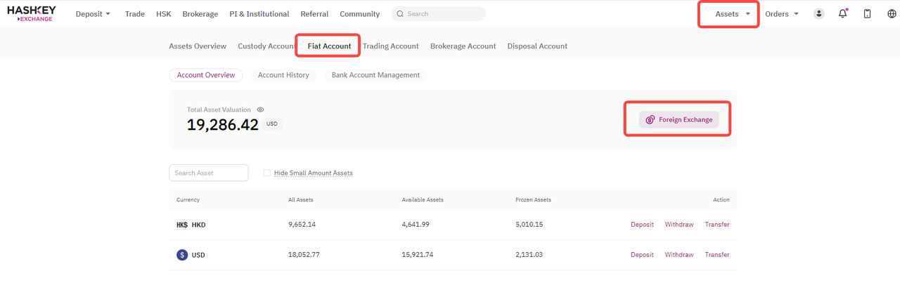This screenshot has height=297, width=900.
Task: Select the Fiat Account tab
Action: coord(329,46)
